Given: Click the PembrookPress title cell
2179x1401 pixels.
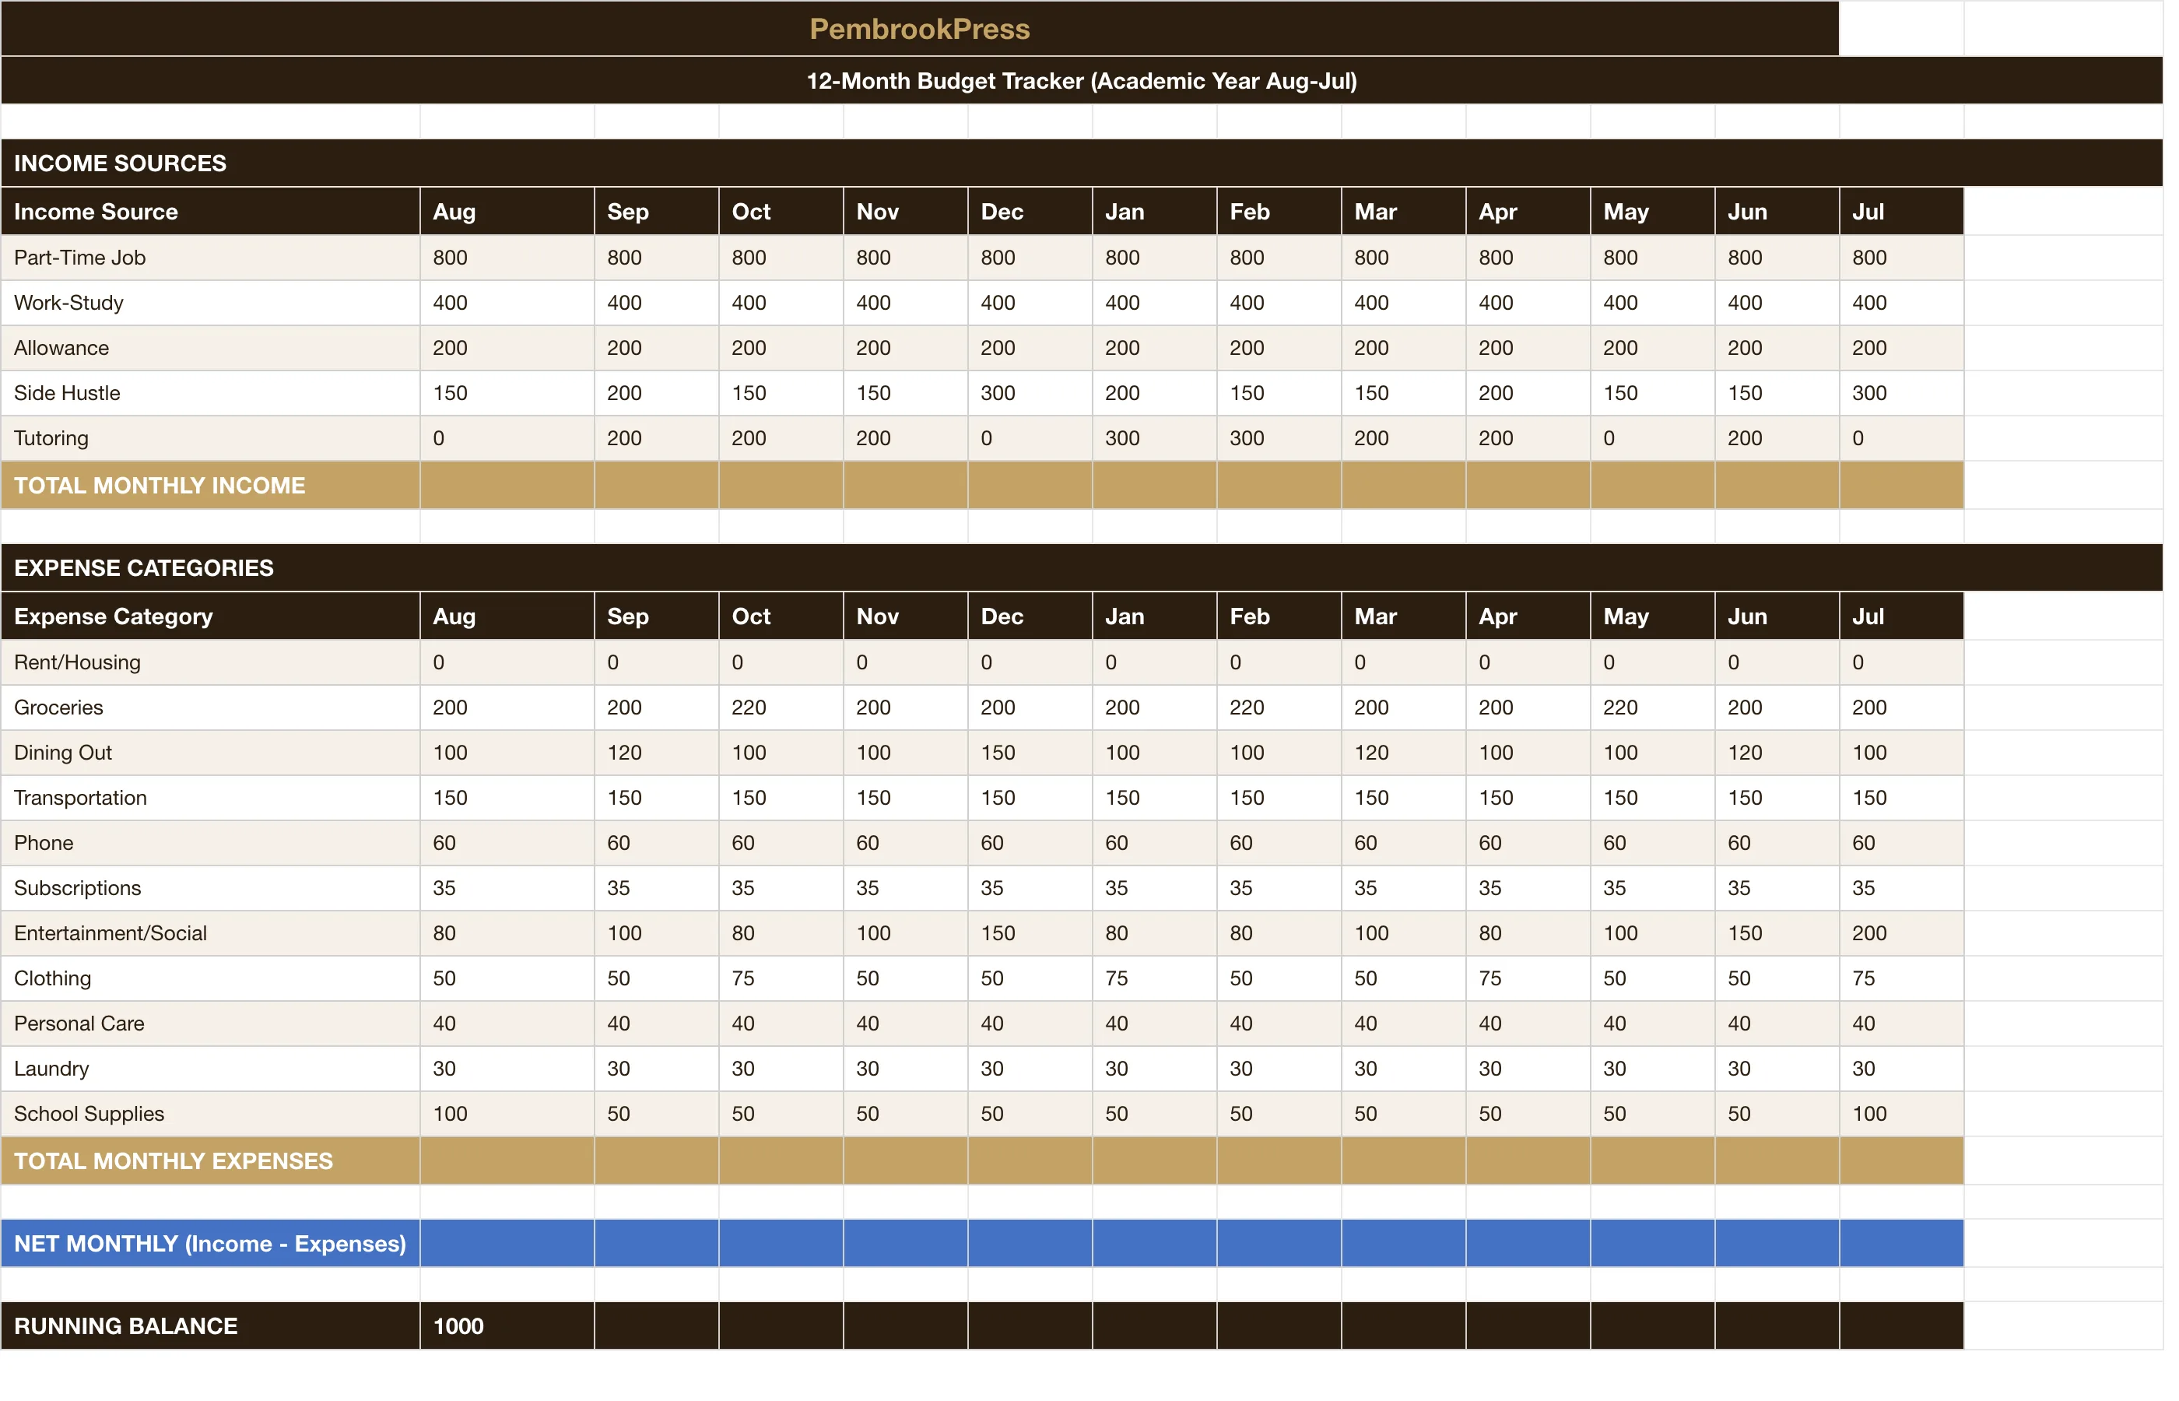Looking at the screenshot, I should [919, 28].
